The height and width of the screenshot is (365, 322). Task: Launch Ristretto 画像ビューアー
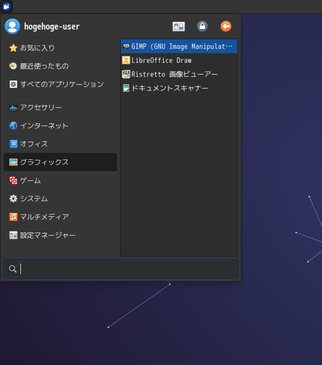[x=179, y=74]
